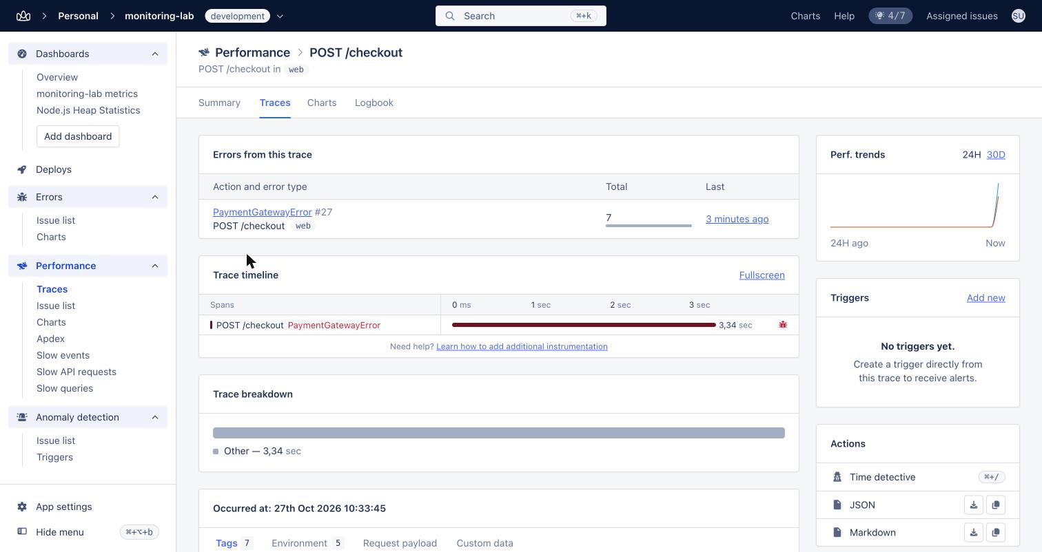1042x552 pixels.
Task: Click the 4/7 onboarding progress badge
Action: (890, 16)
